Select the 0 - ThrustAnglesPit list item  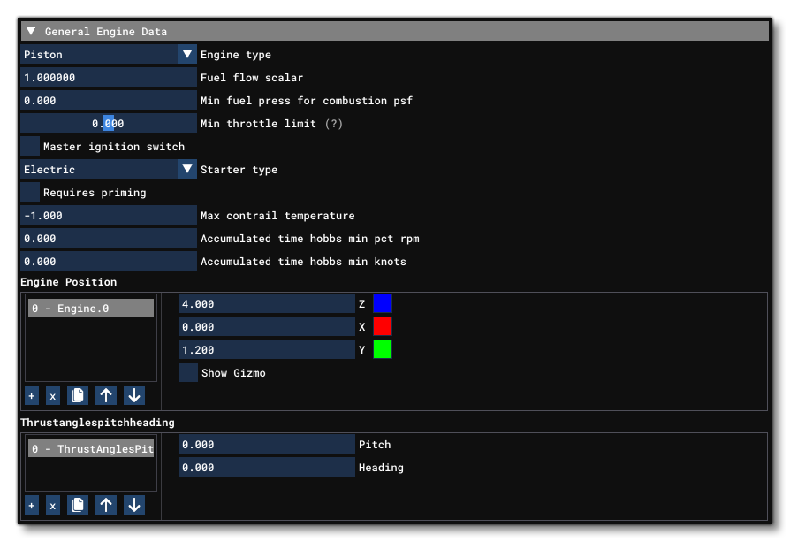tap(91, 449)
